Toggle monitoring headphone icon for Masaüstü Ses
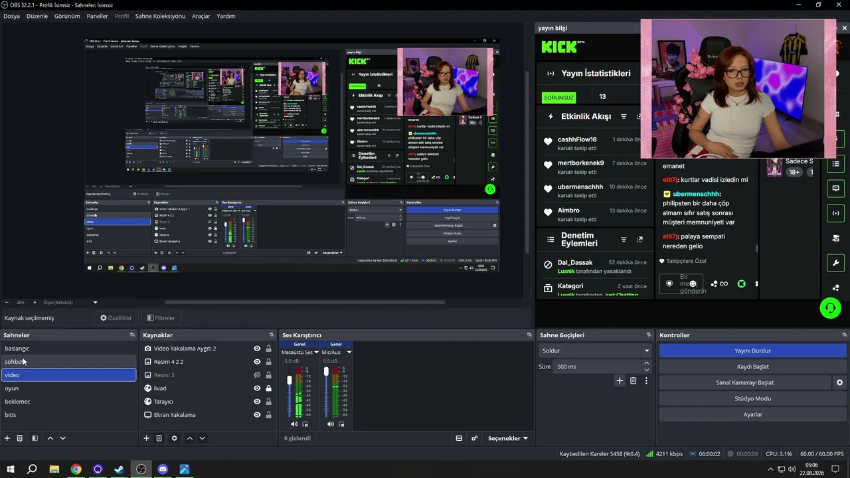Image resolution: width=850 pixels, height=478 pixels. 305,424
